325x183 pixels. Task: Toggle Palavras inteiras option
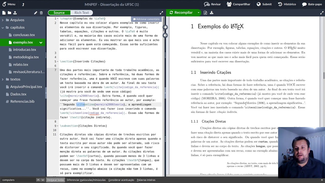tap(146, 180)
